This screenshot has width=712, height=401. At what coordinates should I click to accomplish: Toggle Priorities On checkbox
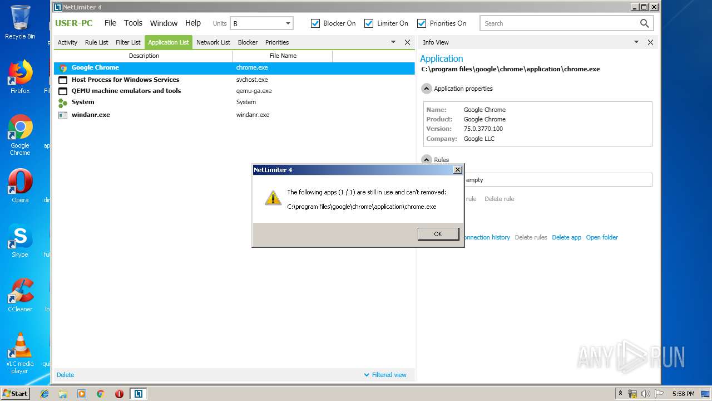click(422, 23)
